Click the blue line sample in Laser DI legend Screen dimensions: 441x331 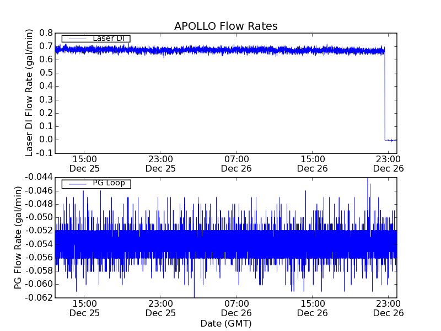click(76, 39)
